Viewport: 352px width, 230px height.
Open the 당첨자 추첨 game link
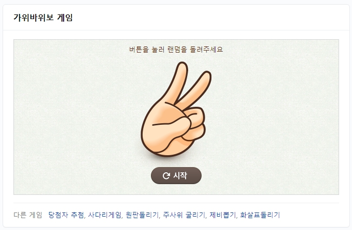tap(66, 215)
